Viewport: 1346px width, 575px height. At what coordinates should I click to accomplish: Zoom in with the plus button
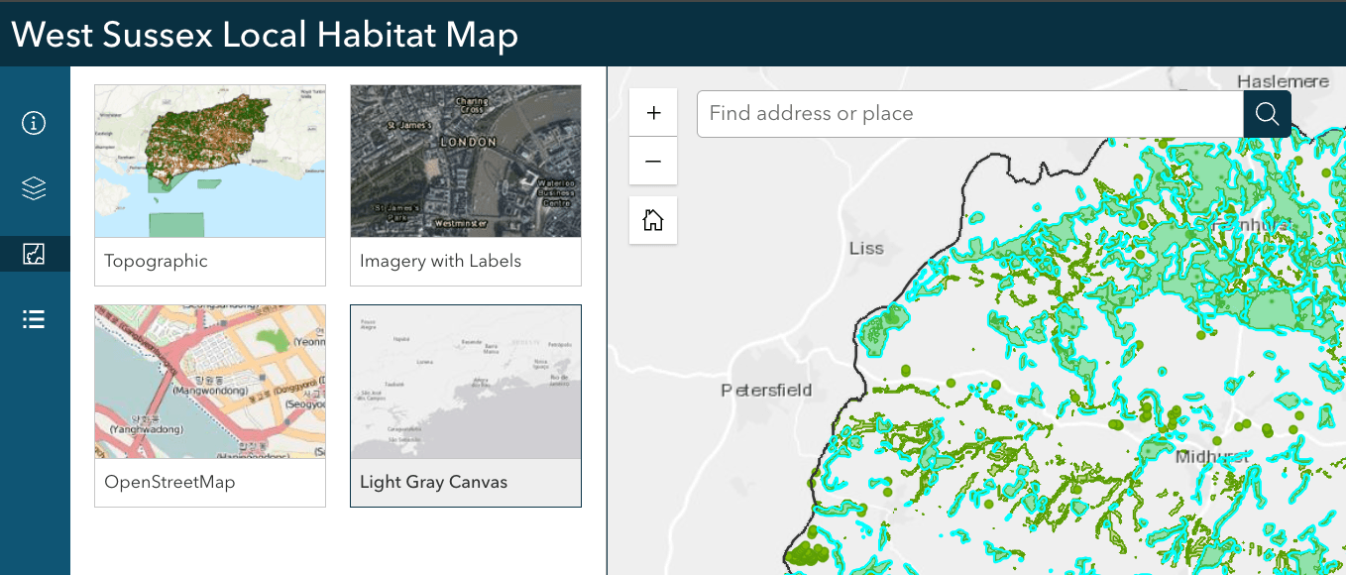[x=653, y=113]
